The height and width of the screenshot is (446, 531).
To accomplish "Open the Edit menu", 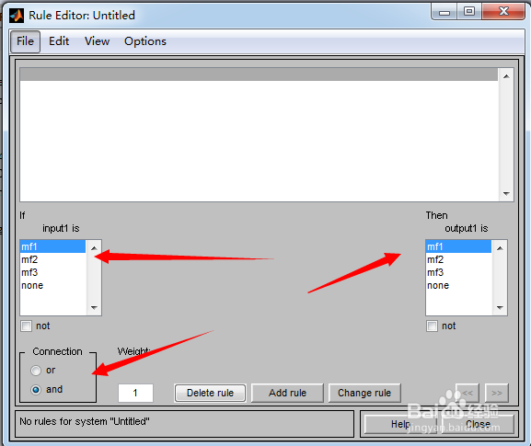I will (59, 41).
